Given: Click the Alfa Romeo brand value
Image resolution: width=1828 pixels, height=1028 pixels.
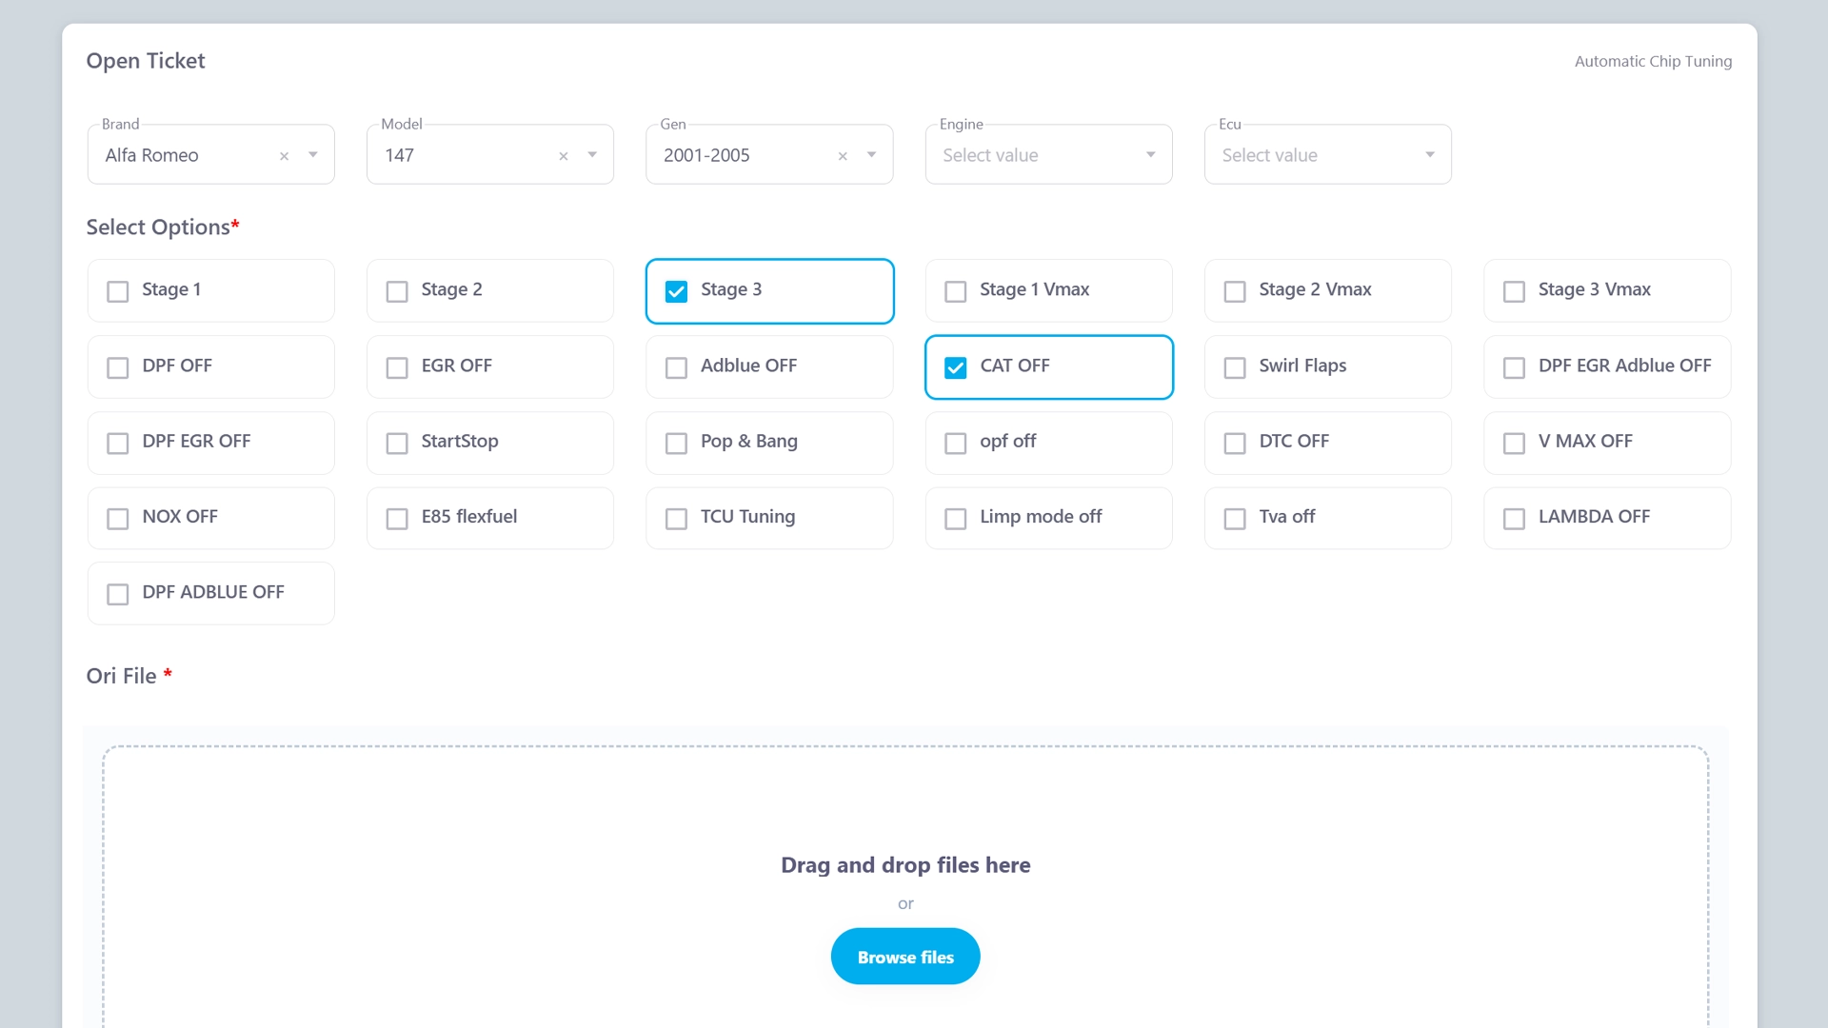Looking at the screenshot, I should 152,155.
